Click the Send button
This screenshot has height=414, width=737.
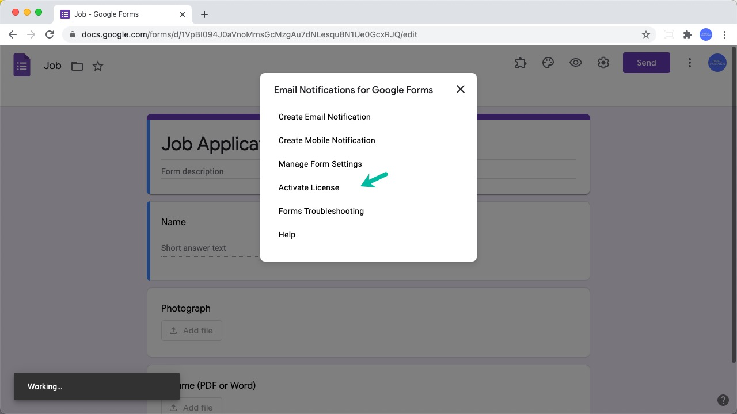coord(647,63)
